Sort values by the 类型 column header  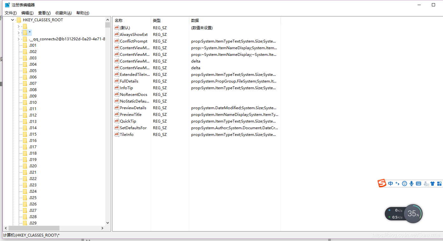(x=170, y=20)
